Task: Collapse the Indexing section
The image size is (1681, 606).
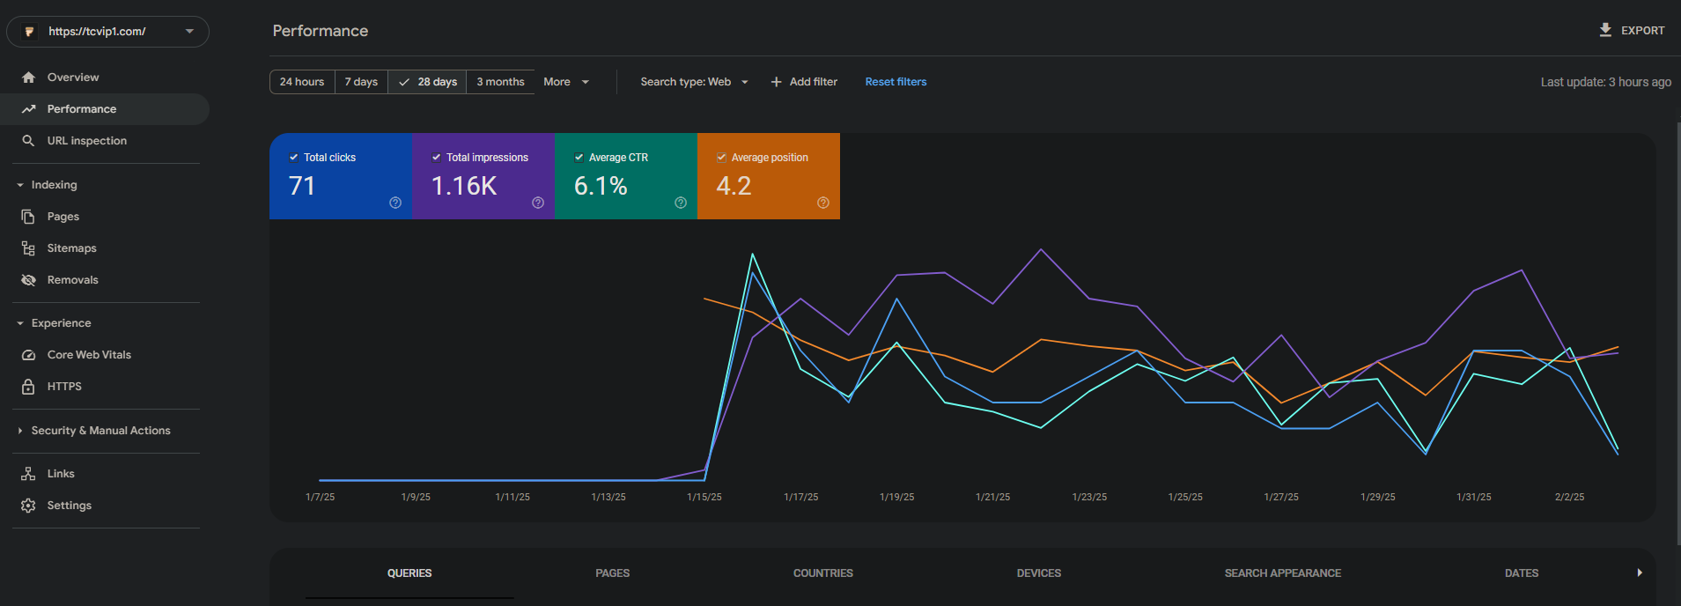Action: coord(20,185)
